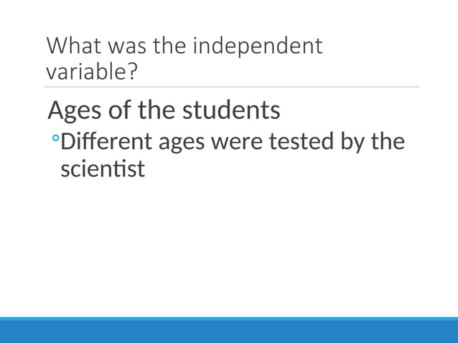The image size is (458, 343).
Task: Click the empty white area below the text
Action: pyautogui.click(x=229, y=244)
